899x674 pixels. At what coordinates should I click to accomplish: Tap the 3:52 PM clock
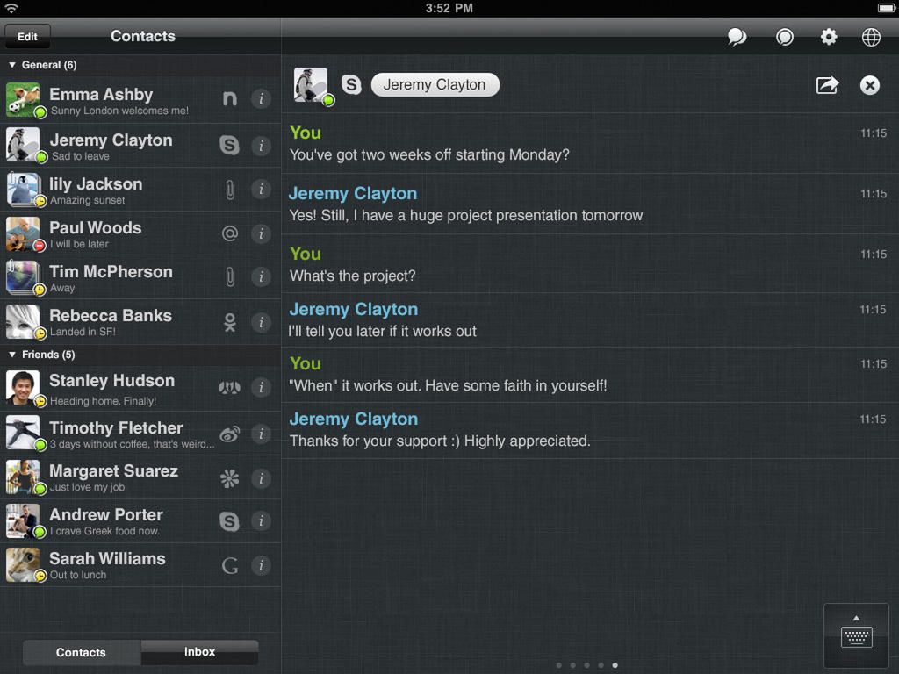(x=449, y=8)
